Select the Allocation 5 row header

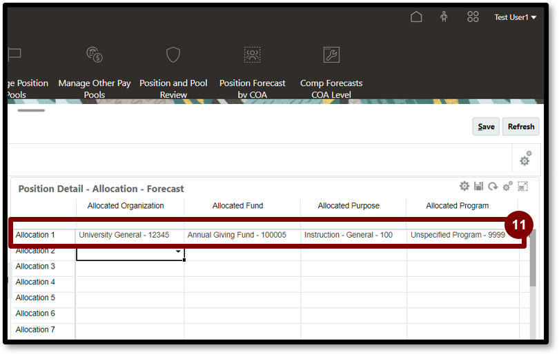point(35,298)
